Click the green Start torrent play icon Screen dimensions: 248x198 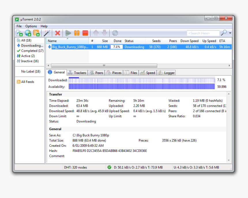(68, 33)
